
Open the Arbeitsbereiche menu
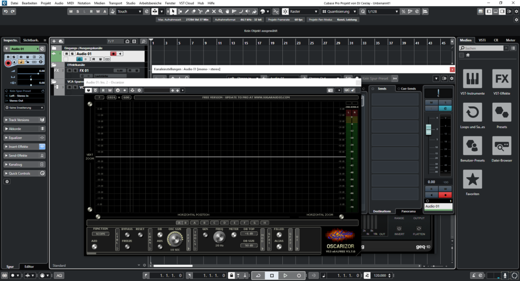[150, 3]
